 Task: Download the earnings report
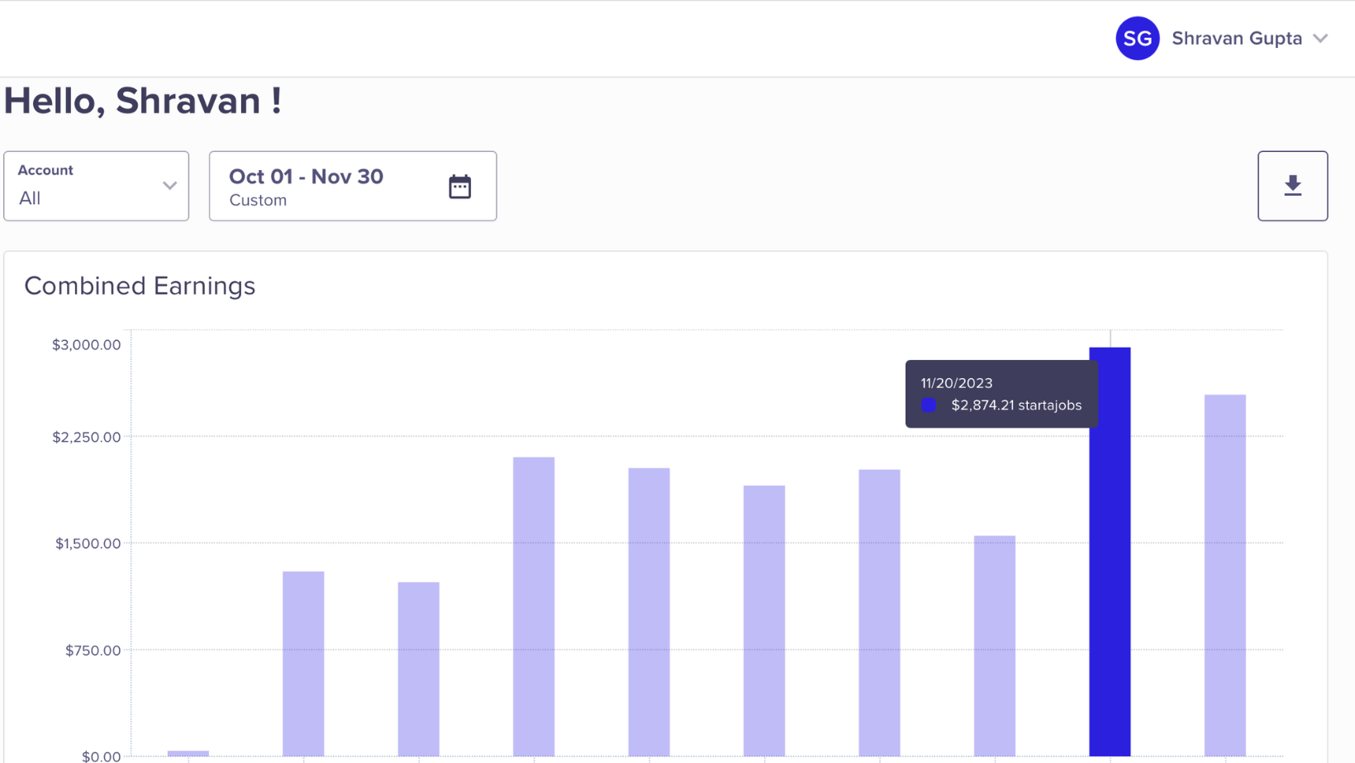point(1292,186)
